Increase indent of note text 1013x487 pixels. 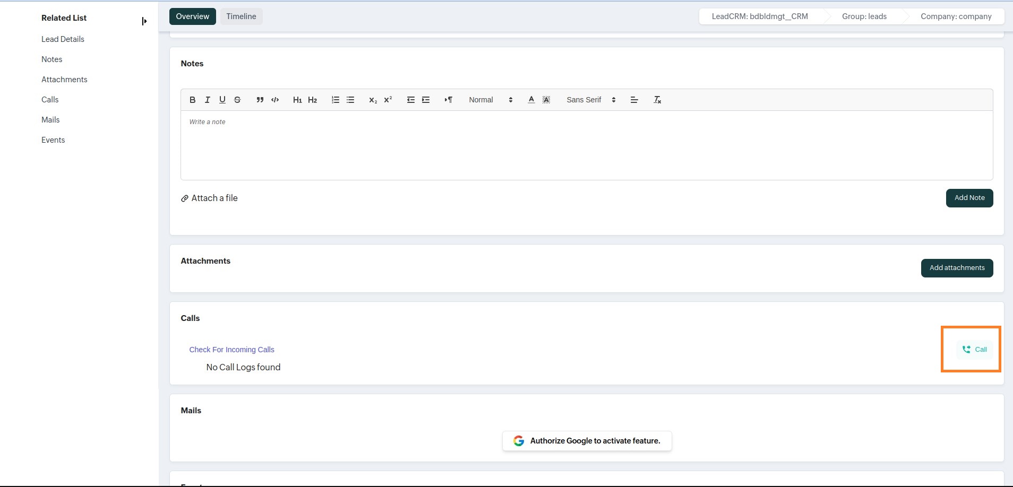(x=426, y=100)
